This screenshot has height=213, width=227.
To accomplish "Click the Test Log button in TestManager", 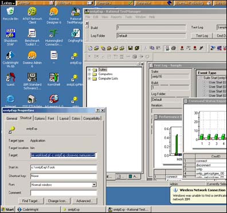I will coord(202,35).
